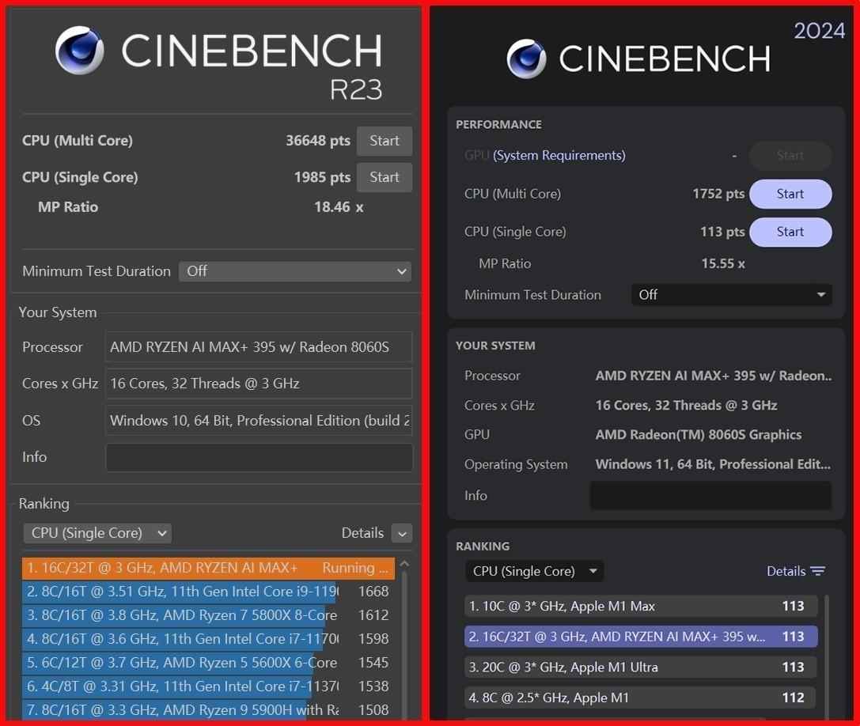Viewport: 860px width, 726px height.
Task: Click the R23 Info text field
Action: coord(259,457)
